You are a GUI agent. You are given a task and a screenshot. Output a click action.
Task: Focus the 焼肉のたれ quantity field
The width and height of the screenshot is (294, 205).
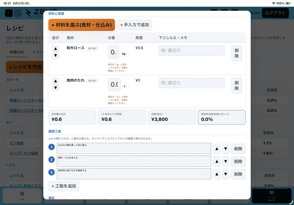[x=114, y=84]
